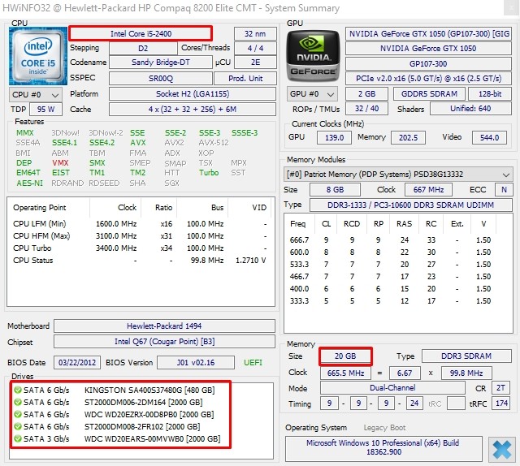Image resolution: width=520 pixels, height=466 pixels.
Task: Select the CPU Turbo row in the clock table
Action: pyautogui.click(x=136, y=248)
